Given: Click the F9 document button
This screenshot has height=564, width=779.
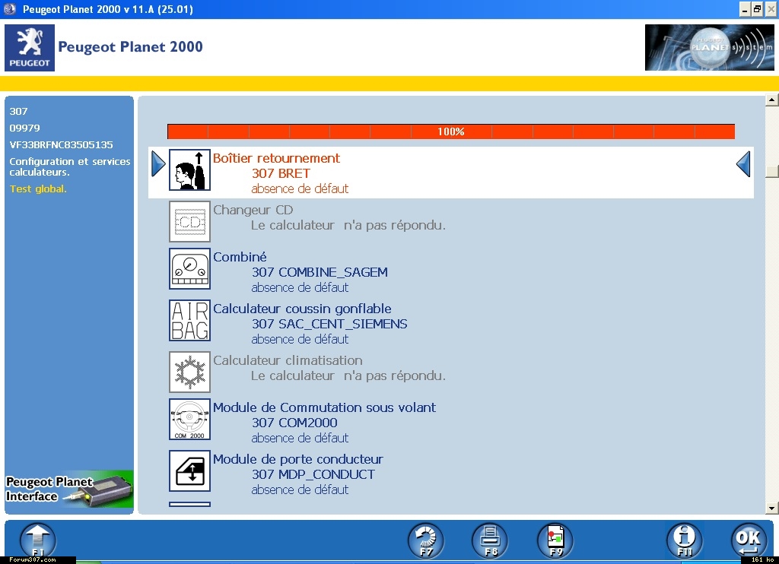Looking at the screenshot, I should [x=555, y=540].
